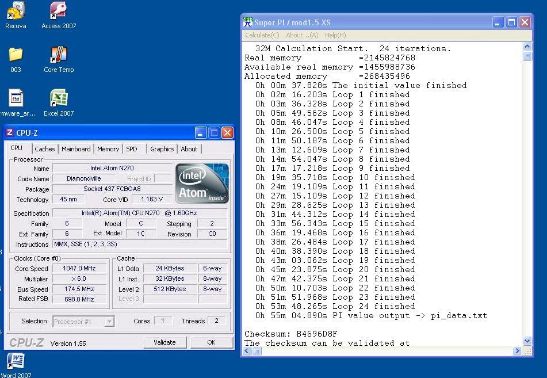Click the 45 nm technology value
The height and width of the screenshot is (378, 547).
click(68, 199)
